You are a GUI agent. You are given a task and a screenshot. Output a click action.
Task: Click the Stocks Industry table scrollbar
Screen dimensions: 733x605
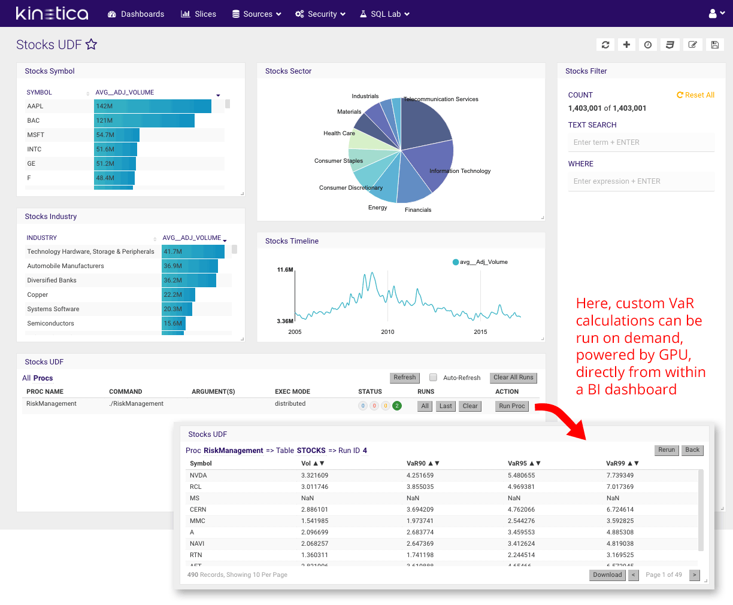coord(235,249)
